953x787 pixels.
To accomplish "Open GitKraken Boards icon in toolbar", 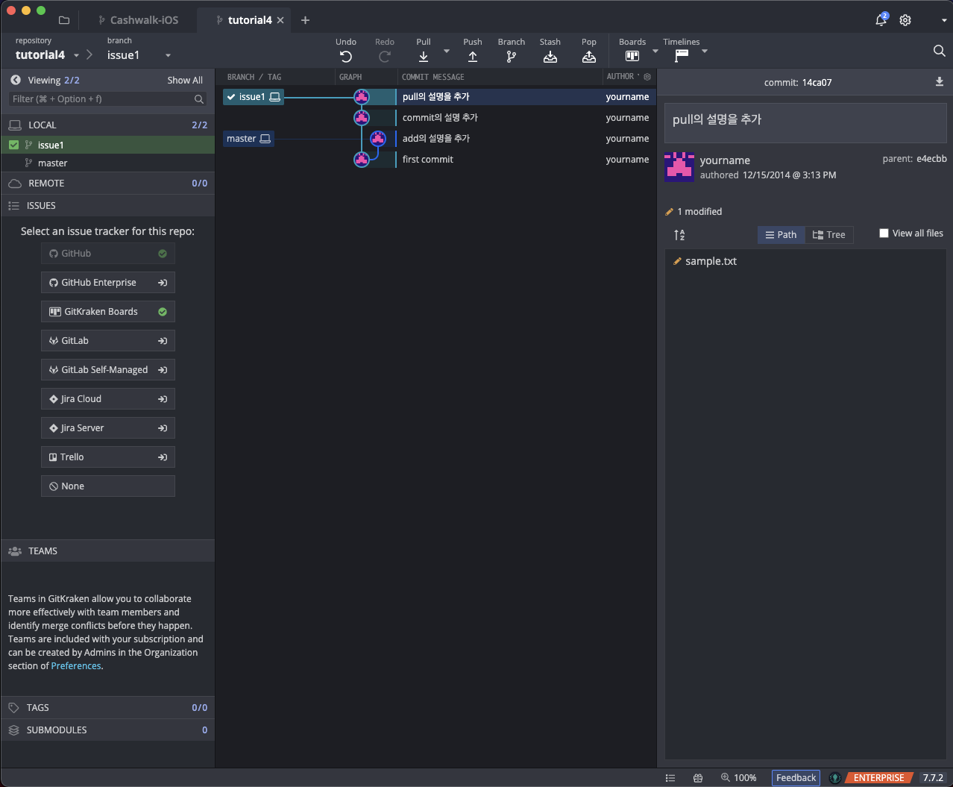I will pyautogui.click(x=632, y=56).
